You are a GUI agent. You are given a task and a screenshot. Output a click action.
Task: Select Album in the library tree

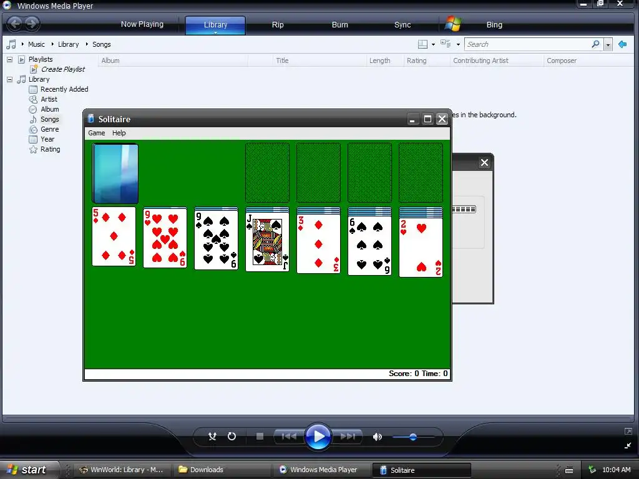point(50,109)
